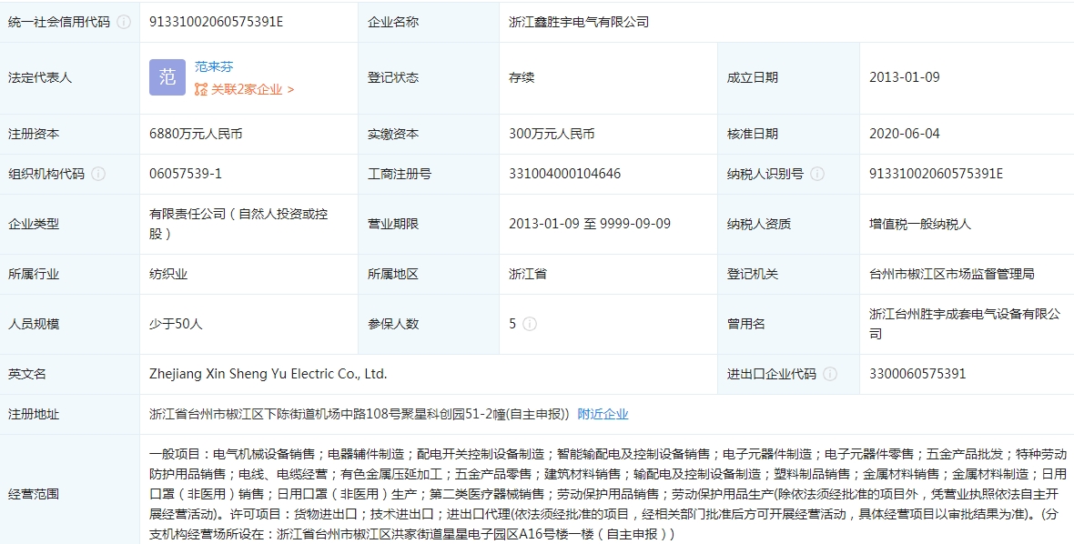Click the registered address text in 注册地址 row
This screenshot has width=1074, height=544.
[x=359, y=414]
